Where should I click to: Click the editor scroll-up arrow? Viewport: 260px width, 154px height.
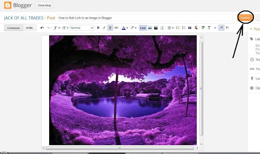[201, 38]
